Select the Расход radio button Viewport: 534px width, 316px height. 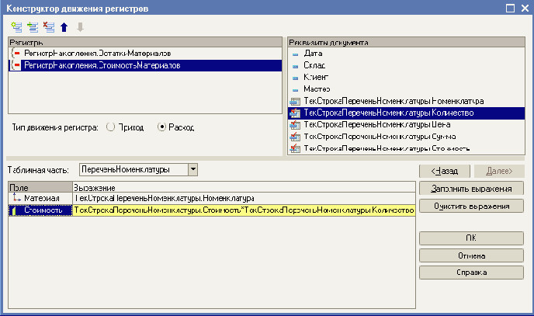[x=162, y=127]
